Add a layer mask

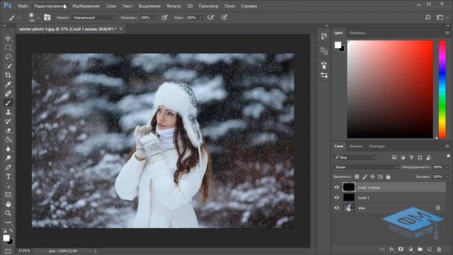(401, 249)
